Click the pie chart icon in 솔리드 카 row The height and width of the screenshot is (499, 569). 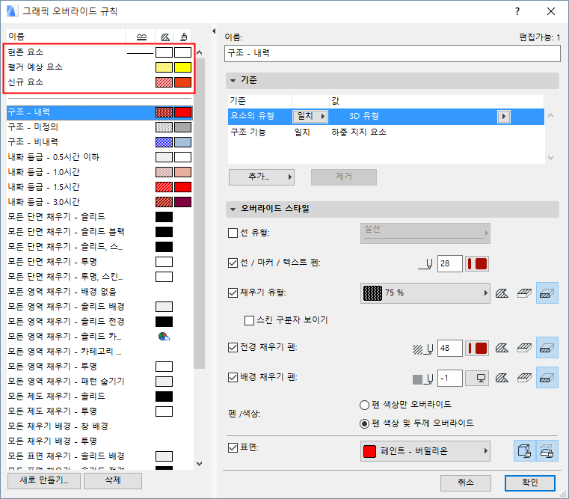164,337
